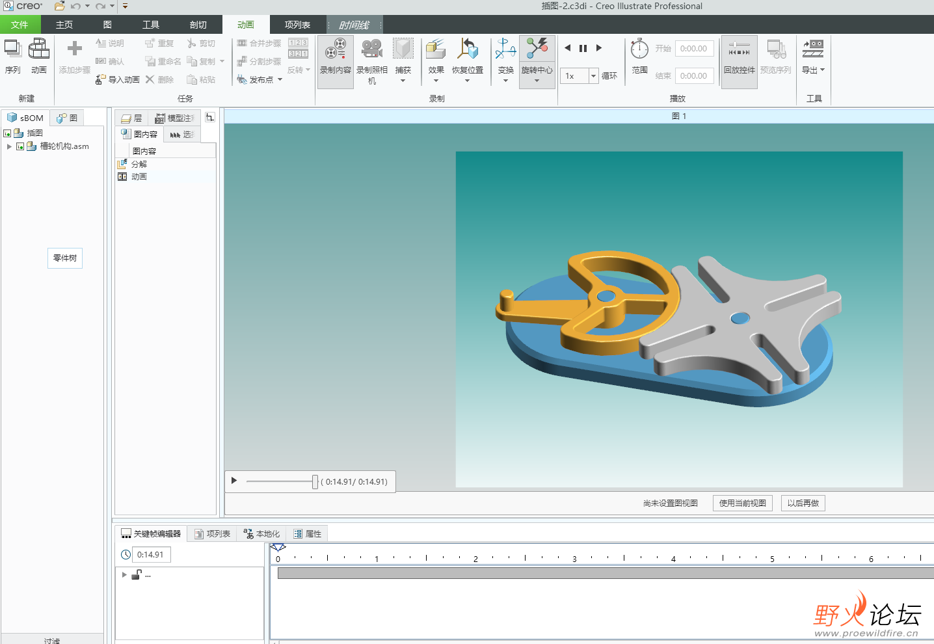Open the 捕获 dropdown arrow
The width and height of the screenshot is (934, 644).
[403, 81]
